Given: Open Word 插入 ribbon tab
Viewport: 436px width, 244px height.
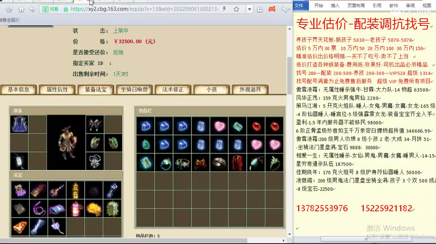Looking at the screenshot, I should [x=335, y=5].
